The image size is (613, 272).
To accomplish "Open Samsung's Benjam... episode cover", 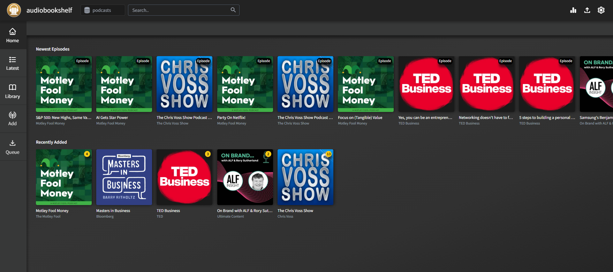I will click(596, 84).
